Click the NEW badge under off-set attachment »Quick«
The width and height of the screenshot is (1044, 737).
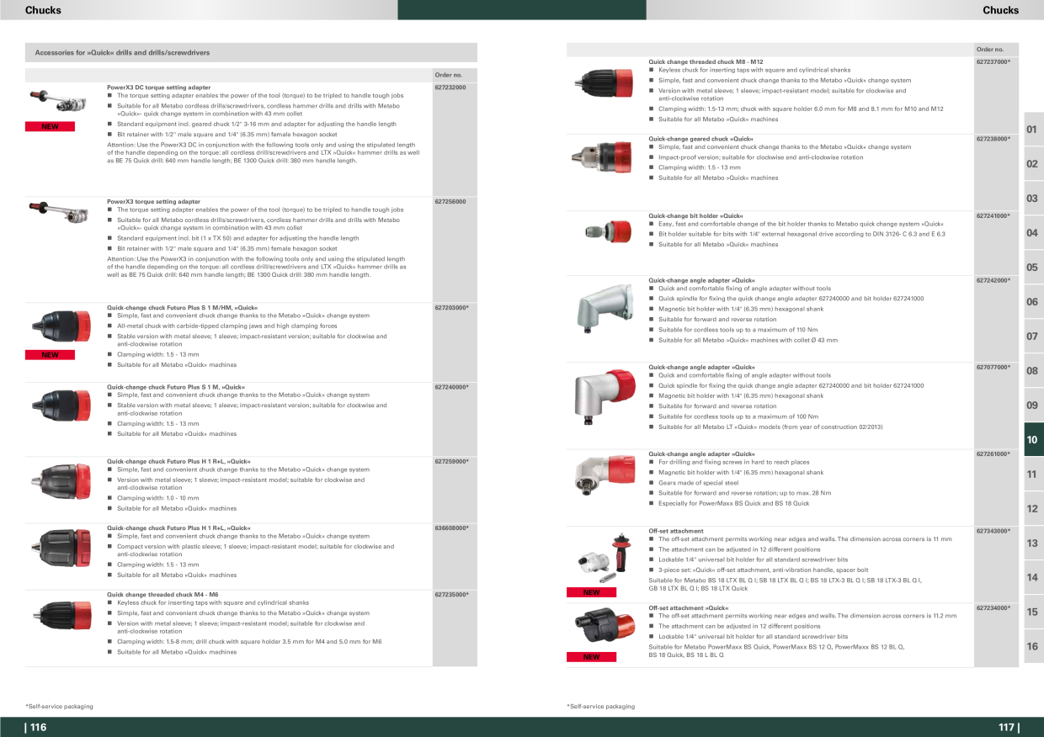coord(592,657)
